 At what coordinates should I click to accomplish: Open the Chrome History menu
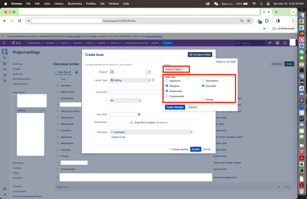pyautogui.click(x=59, y=4)
